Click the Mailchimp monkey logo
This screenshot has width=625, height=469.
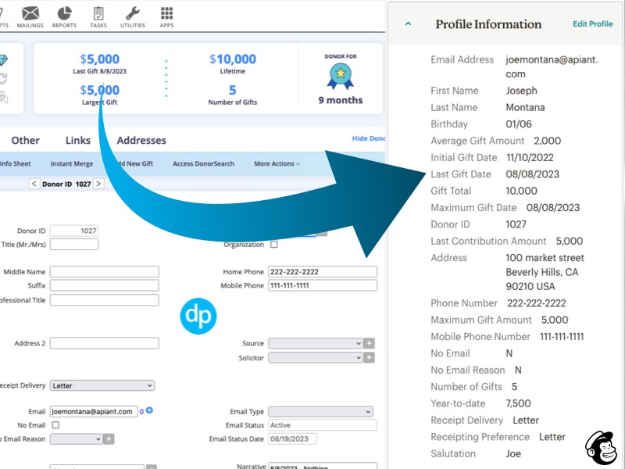coord(600,447)
